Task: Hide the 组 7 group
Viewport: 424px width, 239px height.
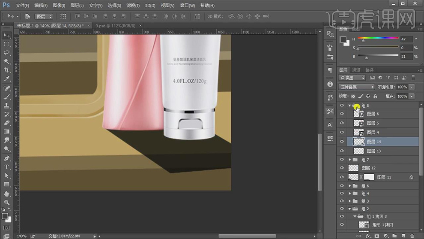Action: (342, 160)
